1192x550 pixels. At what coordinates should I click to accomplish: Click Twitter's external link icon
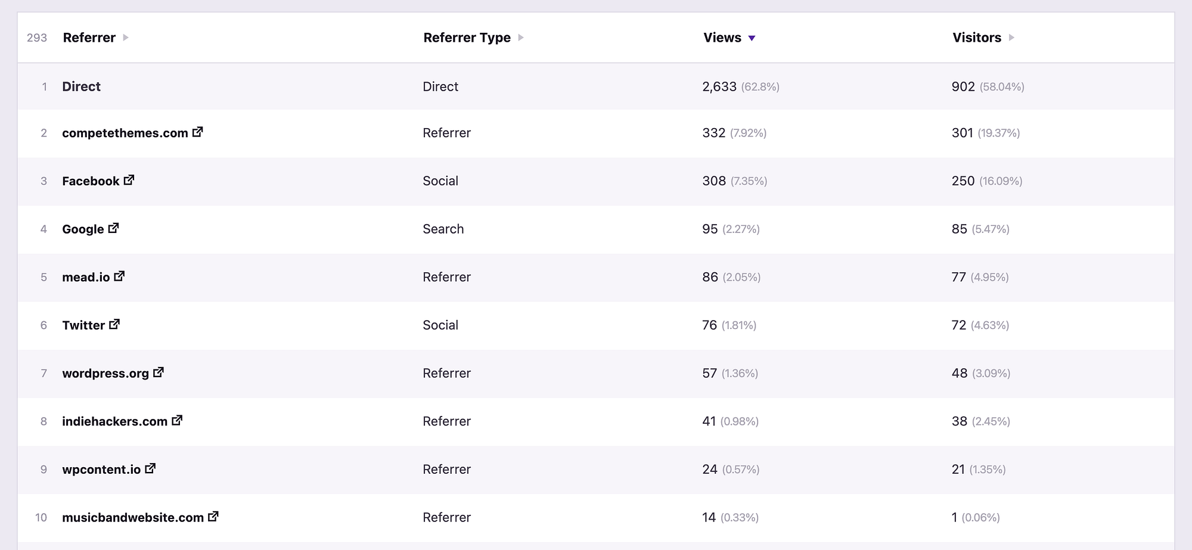115,324
